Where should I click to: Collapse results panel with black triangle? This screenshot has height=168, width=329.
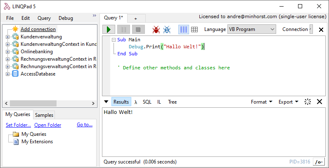[x=106, y=102]
